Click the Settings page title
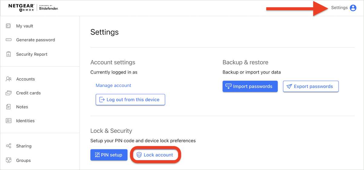This screenshot has width=364, height=170. (x=104, y=32)
